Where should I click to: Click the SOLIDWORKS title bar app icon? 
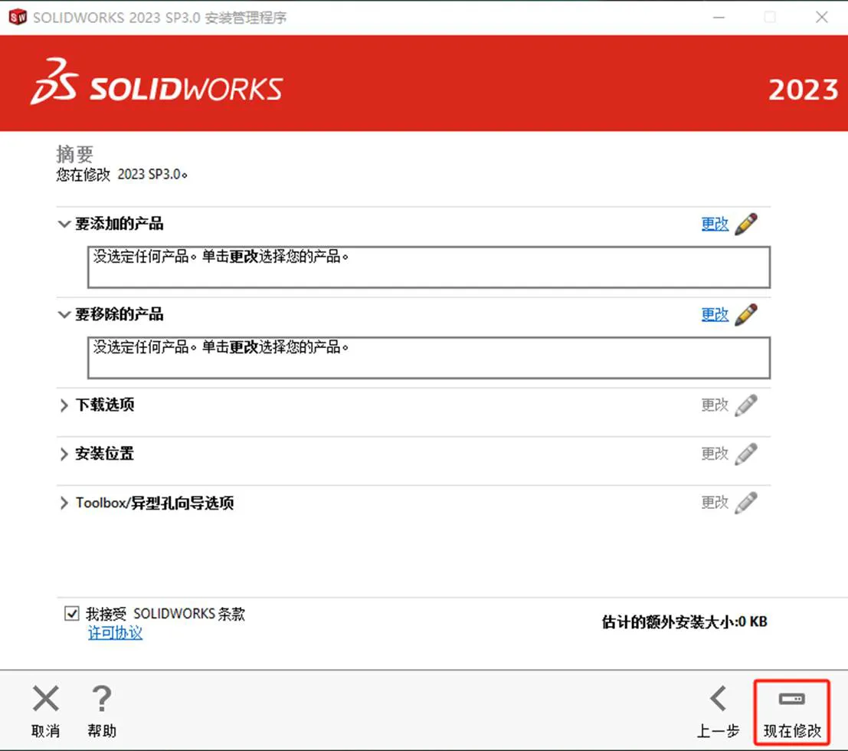(x=18, y=18)
